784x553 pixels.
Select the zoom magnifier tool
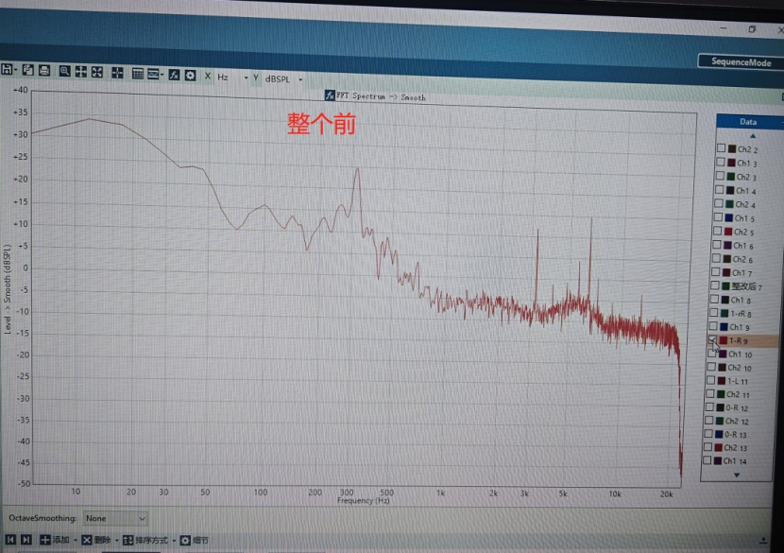click(x=64, y=71)
